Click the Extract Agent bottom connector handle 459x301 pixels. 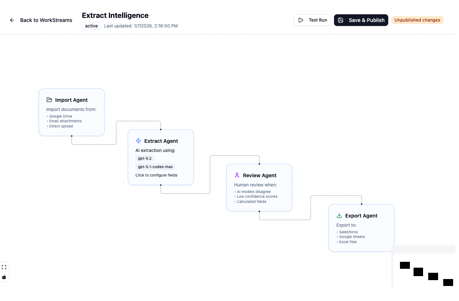(x=161, y=185)
